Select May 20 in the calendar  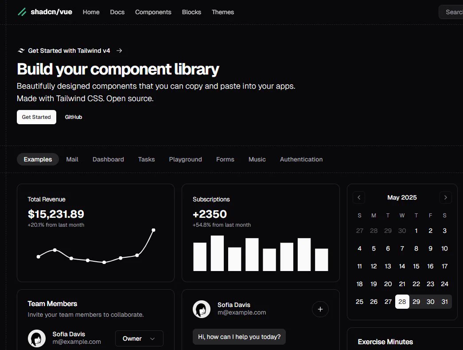(388, 284)
